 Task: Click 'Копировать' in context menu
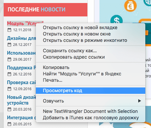click(x=90, y=67)
